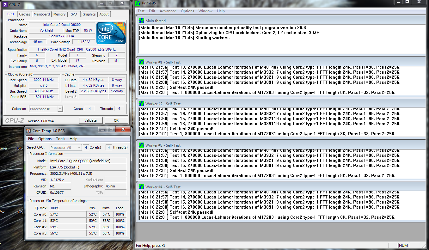Click the Rated FSB value 1601.14 MHz
The width and height of the screenshot is (429, 250).
pos(44,97)
